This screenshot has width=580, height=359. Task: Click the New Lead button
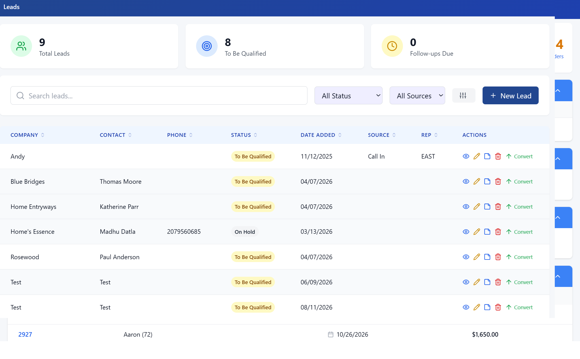(x=510, y=96)
